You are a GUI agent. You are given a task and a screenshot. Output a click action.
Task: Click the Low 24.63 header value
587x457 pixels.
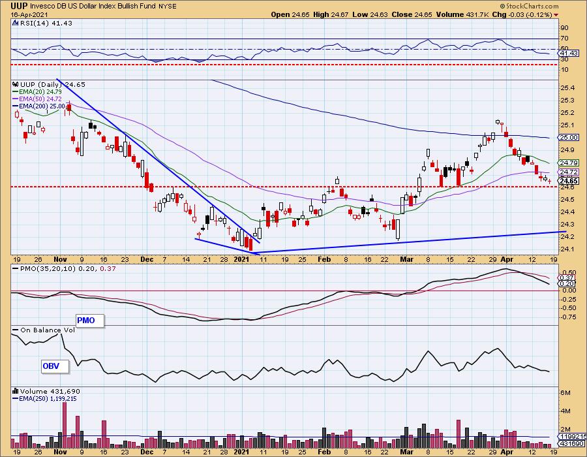[x=370, y=14]
